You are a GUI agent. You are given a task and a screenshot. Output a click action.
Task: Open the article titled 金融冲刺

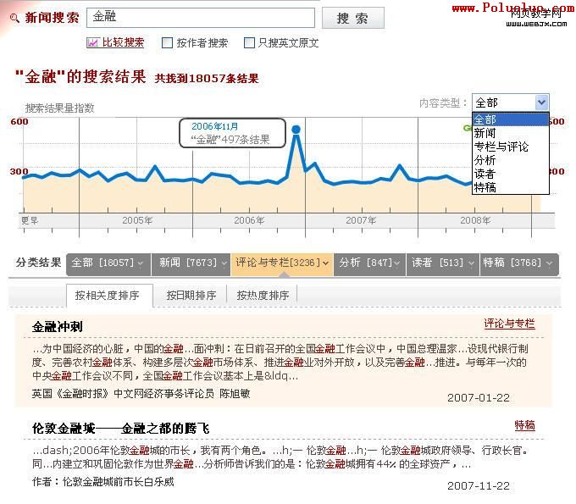tap(58, 326)
